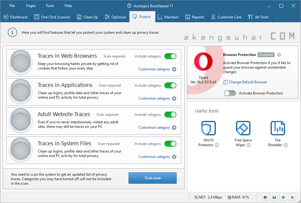
Task: Expand Customize category arrow for Adult Website Traces
Action: pos(174,128)
